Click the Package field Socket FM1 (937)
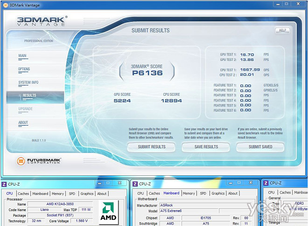This screenshot has width=308, height=226. tap(60, 215)
